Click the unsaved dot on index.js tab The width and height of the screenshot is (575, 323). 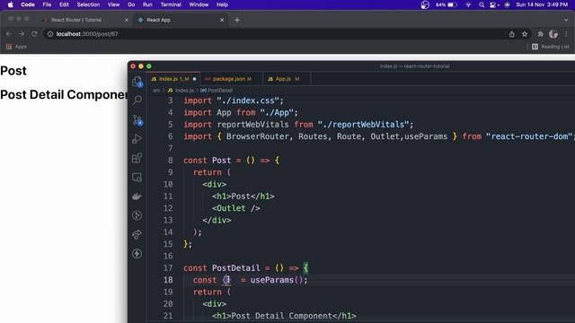[x=194, y=79]
